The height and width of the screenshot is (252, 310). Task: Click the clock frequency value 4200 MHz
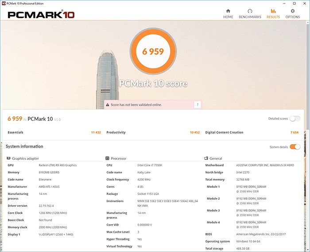pyautogui.click(x=144, y=180)
